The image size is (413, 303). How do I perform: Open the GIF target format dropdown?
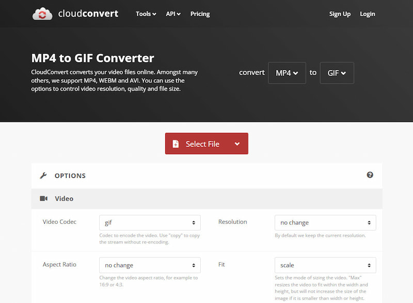(x=337, y=73)
